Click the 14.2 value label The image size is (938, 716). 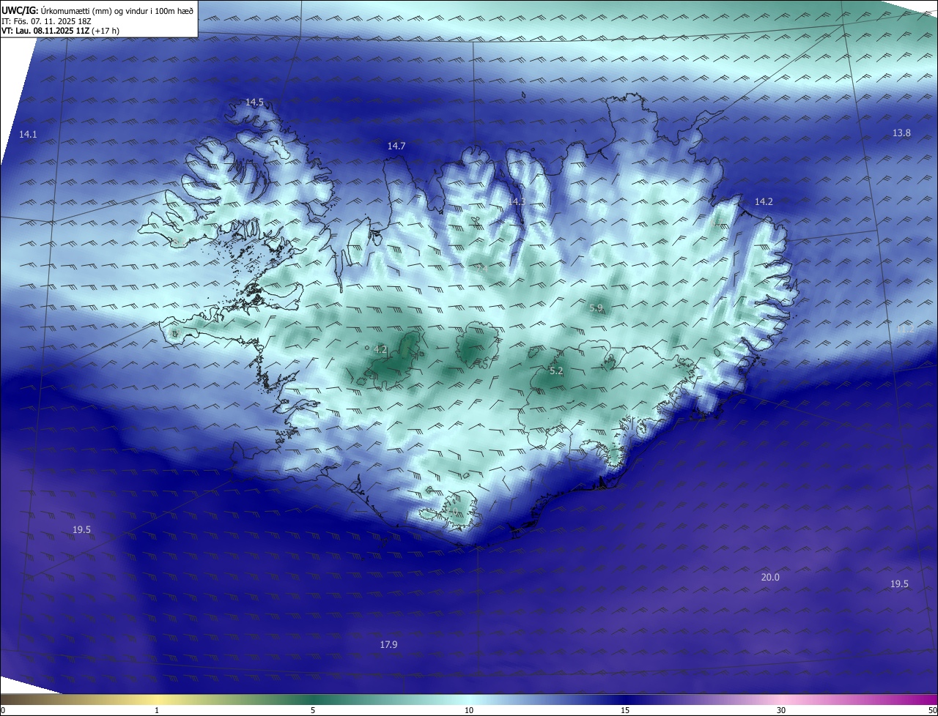(x=764, y=201)
